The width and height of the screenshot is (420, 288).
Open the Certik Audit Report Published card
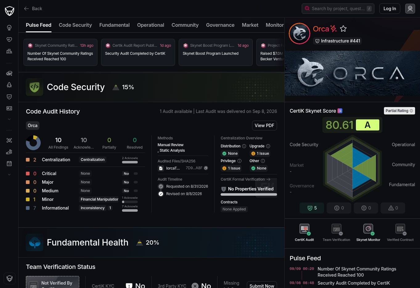138,52
